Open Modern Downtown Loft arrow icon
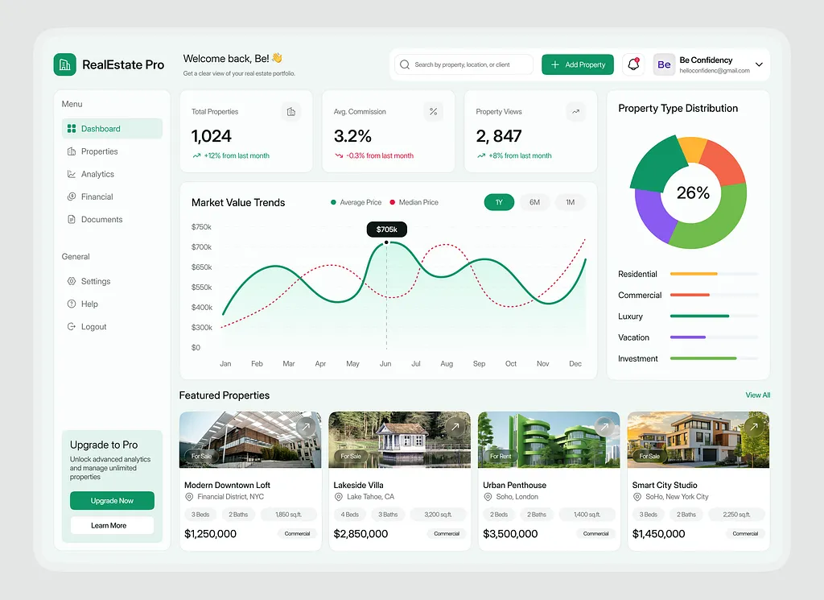This screenshot has height=600, width=824. click(306, 427)
